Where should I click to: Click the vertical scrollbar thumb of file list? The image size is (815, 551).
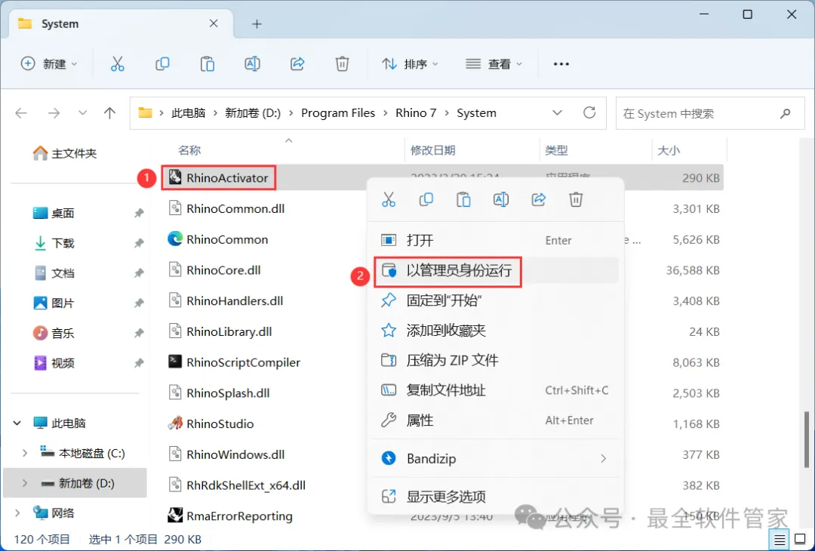pos(807,439)
